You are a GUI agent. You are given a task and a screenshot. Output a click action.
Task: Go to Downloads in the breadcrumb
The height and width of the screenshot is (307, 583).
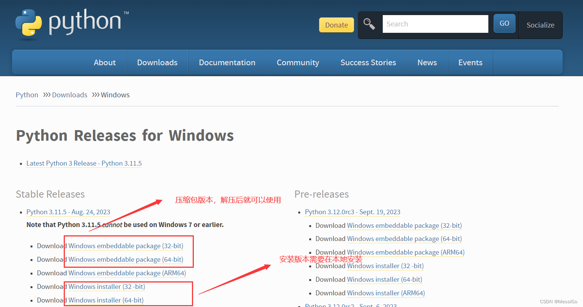click(x=69, y=95)
